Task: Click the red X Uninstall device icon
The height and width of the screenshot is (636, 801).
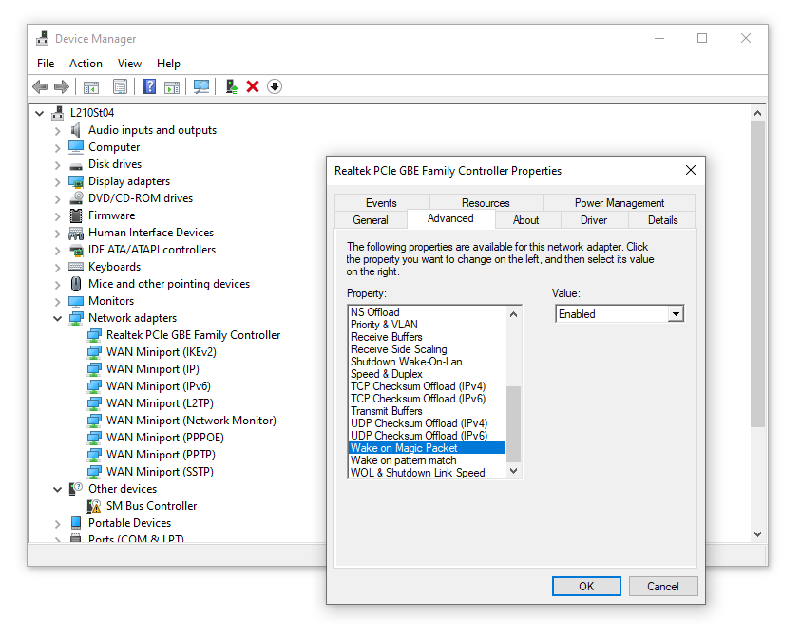Action: point(253,86)
